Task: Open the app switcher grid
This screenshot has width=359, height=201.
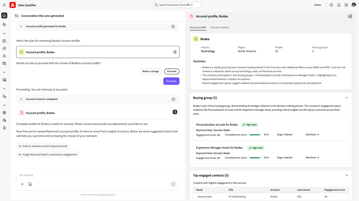Action: 347,5
